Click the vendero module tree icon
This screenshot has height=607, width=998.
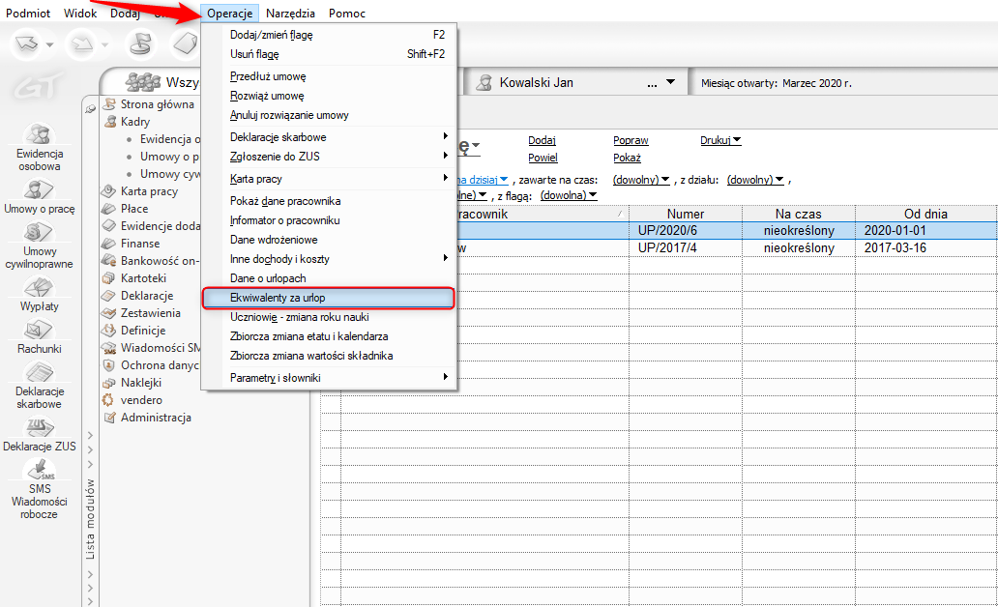109,400
